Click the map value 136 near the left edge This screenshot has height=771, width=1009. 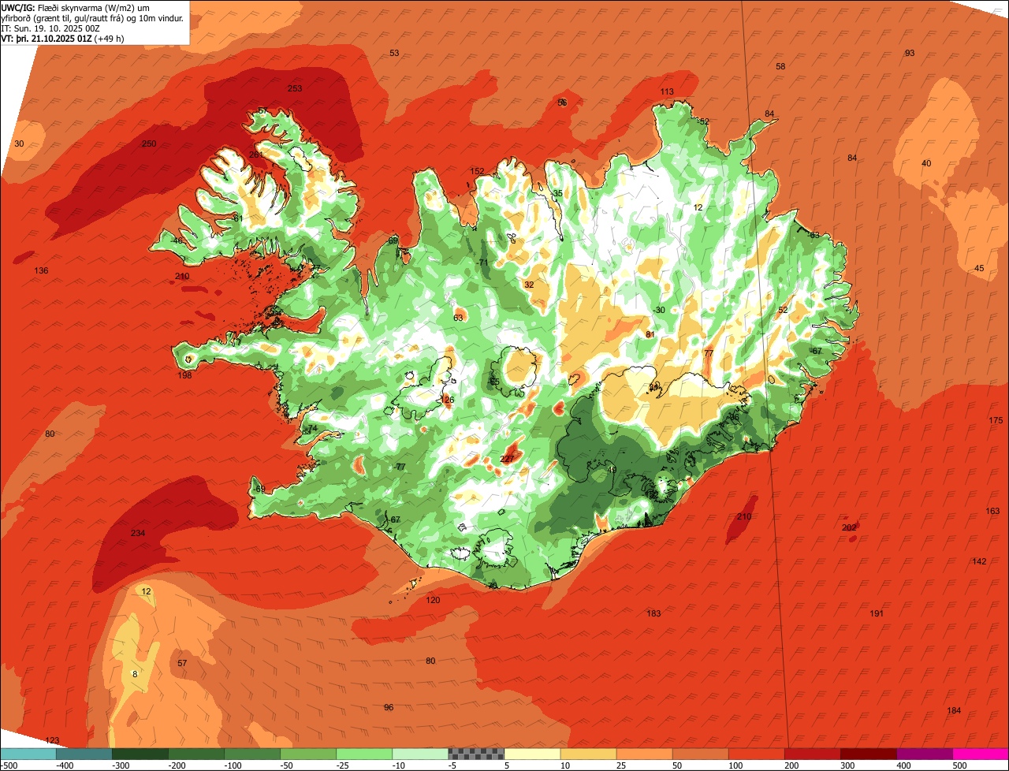point(41,270)
